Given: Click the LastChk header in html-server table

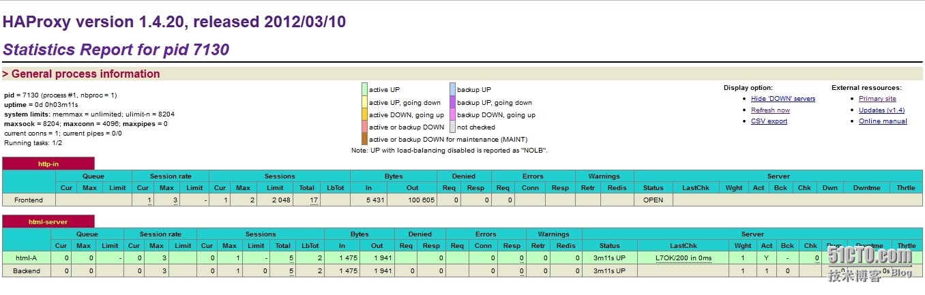Looking at the screenshot, I should coord(683,246).
